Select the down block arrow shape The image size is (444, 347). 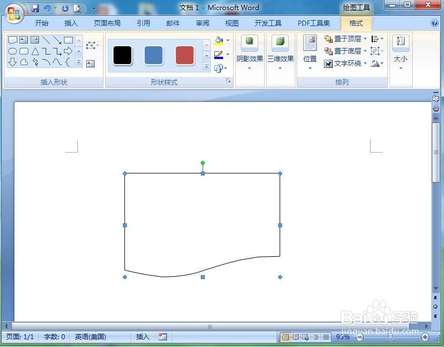[12, 62]
